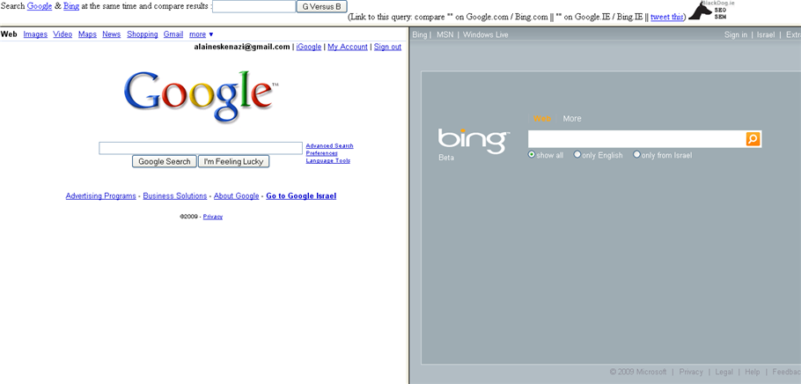This screenshot has height=384, width=801.
Task: Click the bing Beta logo
Action: (x=474, y=144)
